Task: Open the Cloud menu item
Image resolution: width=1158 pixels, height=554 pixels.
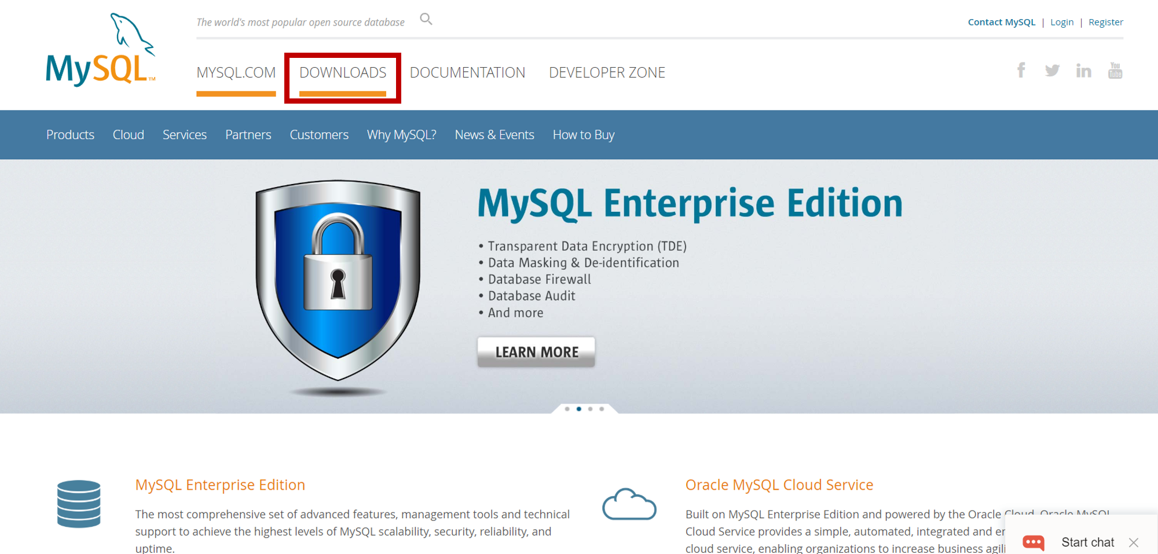Action: 129,135
